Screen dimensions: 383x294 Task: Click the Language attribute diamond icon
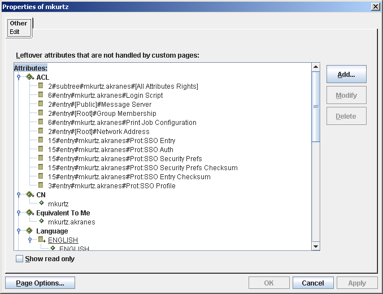point(29,231)
